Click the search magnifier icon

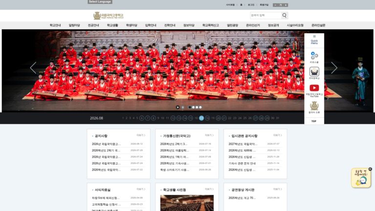coord(284,15)
